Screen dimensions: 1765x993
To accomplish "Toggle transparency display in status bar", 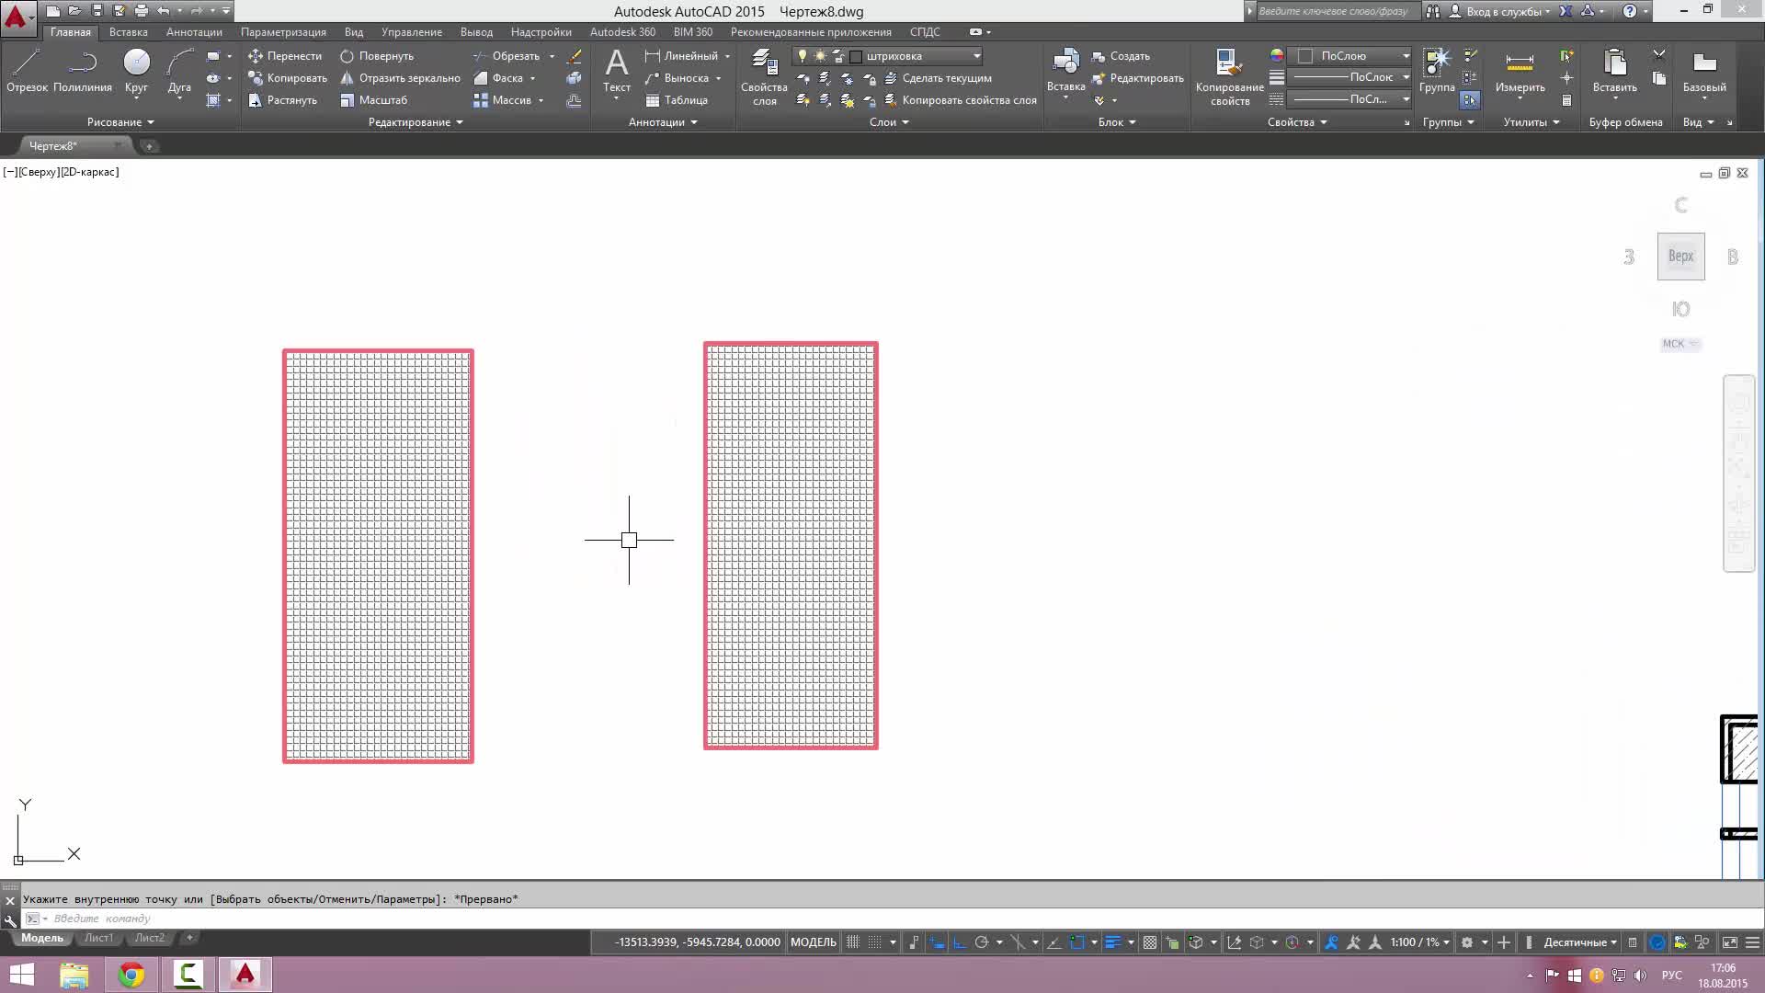I will (1150, 942).
